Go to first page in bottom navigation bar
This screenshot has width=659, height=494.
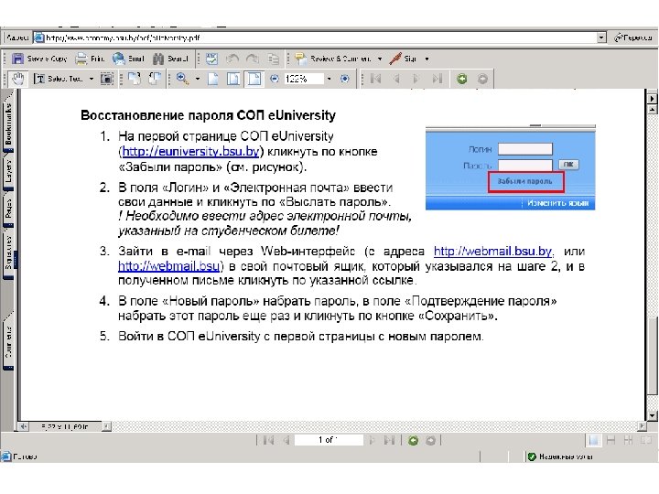(x=269, y=440)
